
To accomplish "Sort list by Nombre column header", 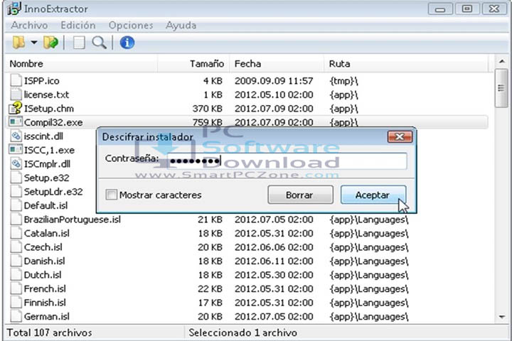I will pos(82,64).
